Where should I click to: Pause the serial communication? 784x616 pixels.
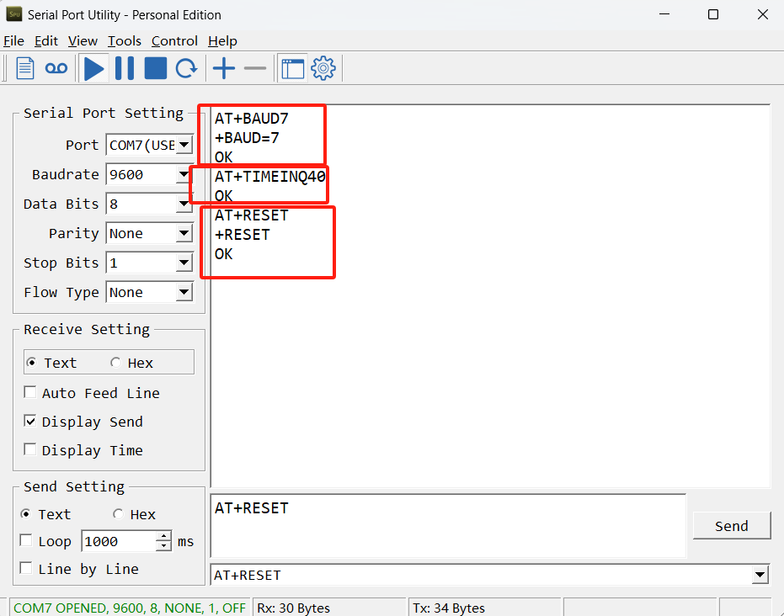click(x=125, y=68)
